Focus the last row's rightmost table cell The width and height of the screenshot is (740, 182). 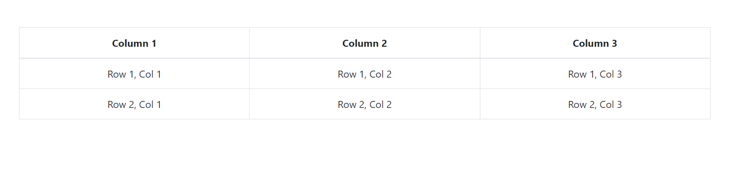[595, 104]
